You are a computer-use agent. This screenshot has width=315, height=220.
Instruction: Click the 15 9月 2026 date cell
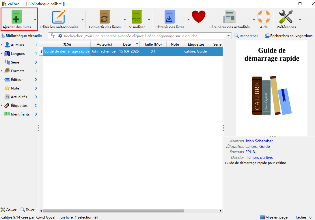[129, 51]
